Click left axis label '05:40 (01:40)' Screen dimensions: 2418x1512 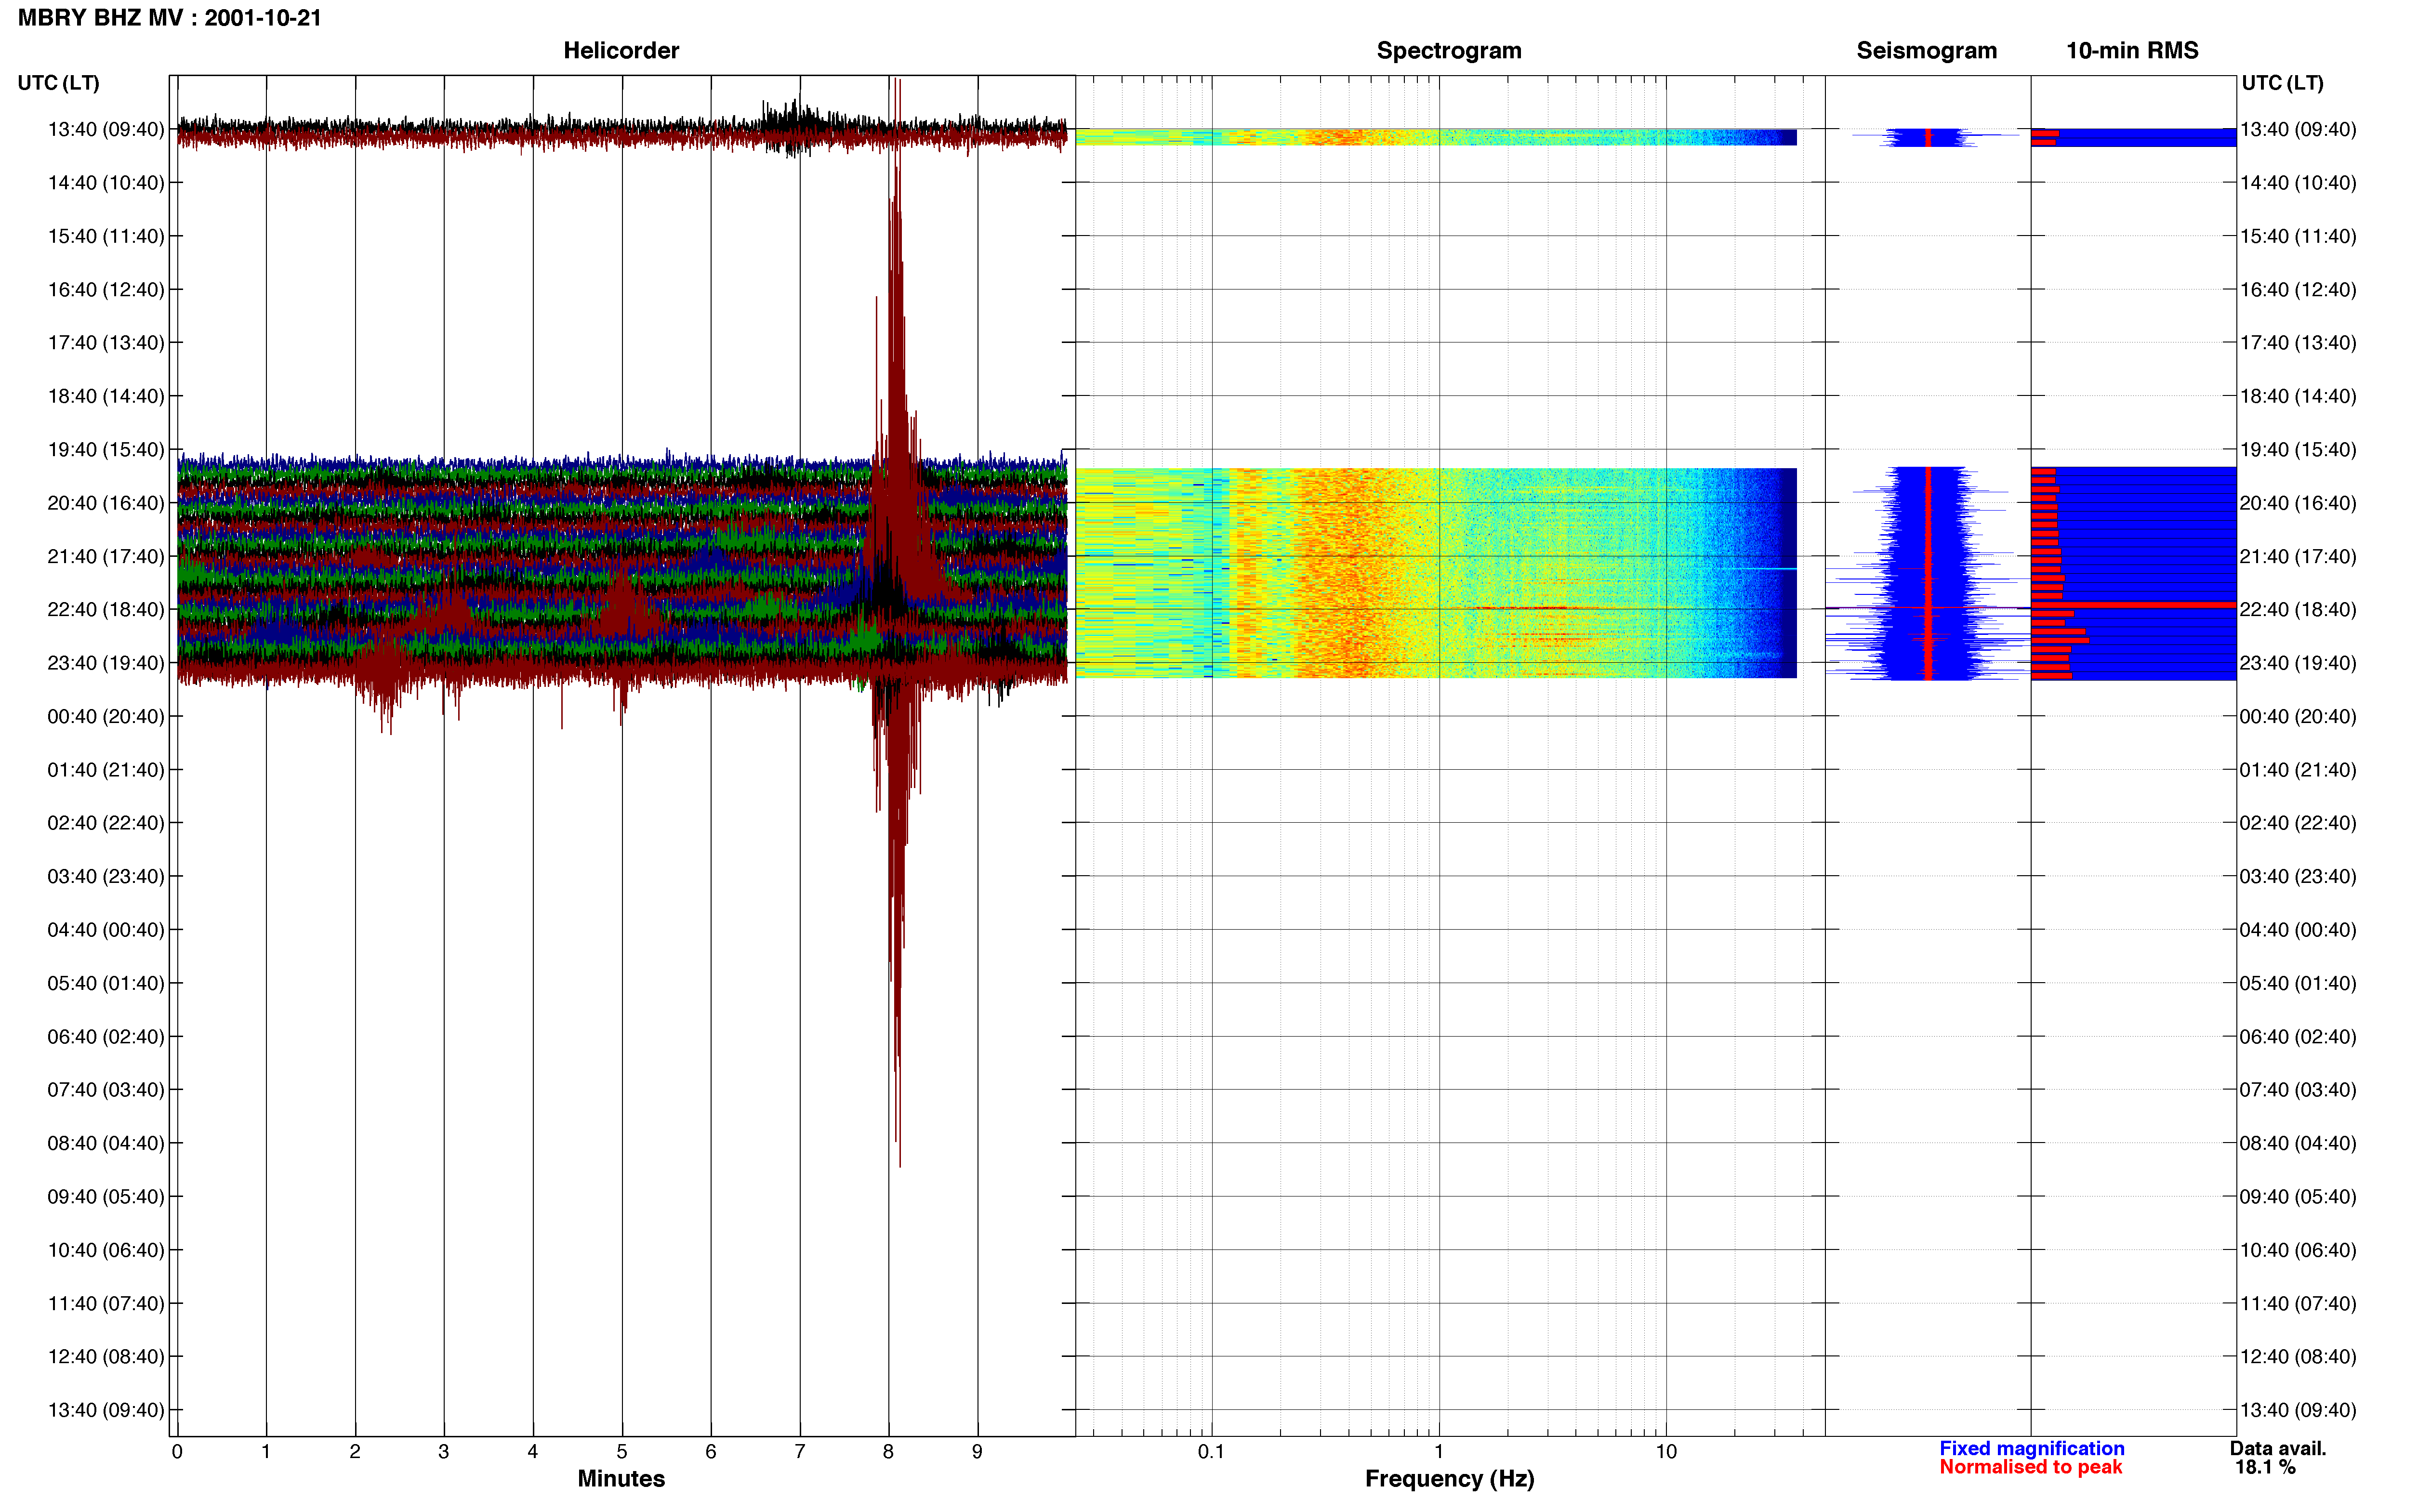point(106,983)
